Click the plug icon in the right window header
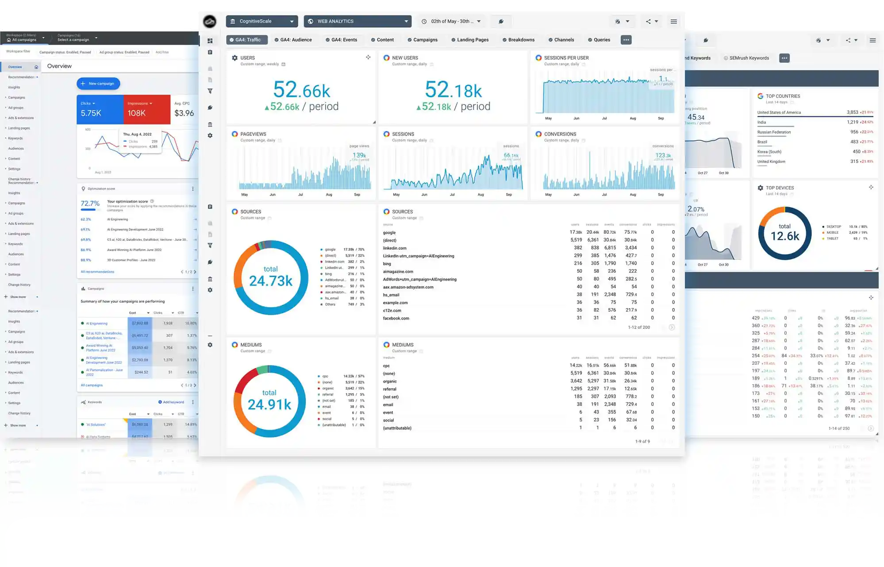This screenshot has width=884, height=567. [706, 40]
